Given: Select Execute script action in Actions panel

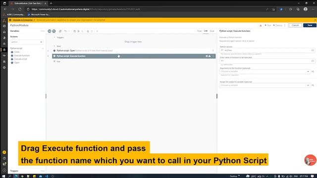Looking at the screenshot, I should pos(21,59).
